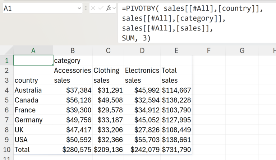
Task: Open the Name Box dropdown arrow
Action: (79, 8)
